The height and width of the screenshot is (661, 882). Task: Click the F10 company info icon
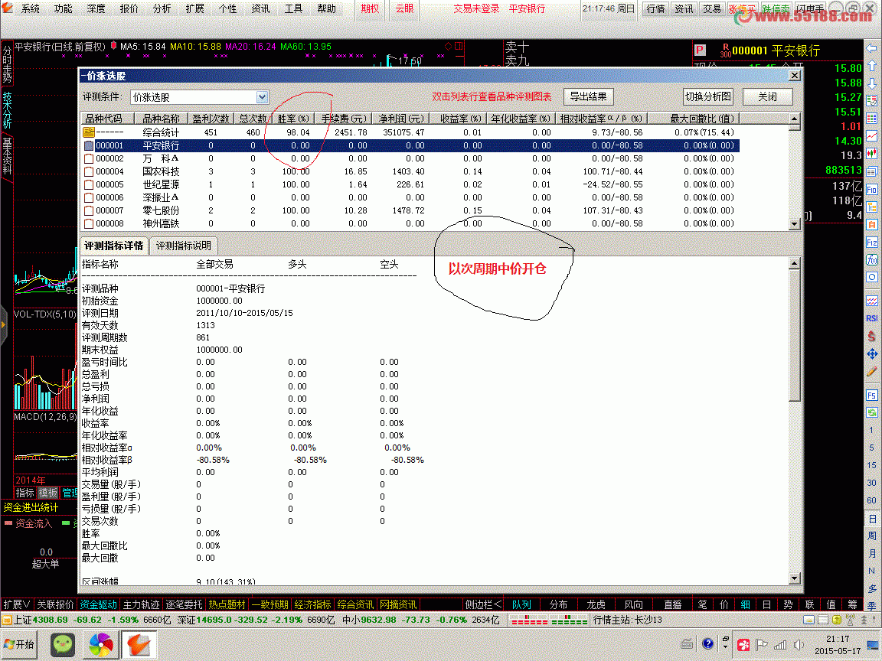[x=872, y=190]
